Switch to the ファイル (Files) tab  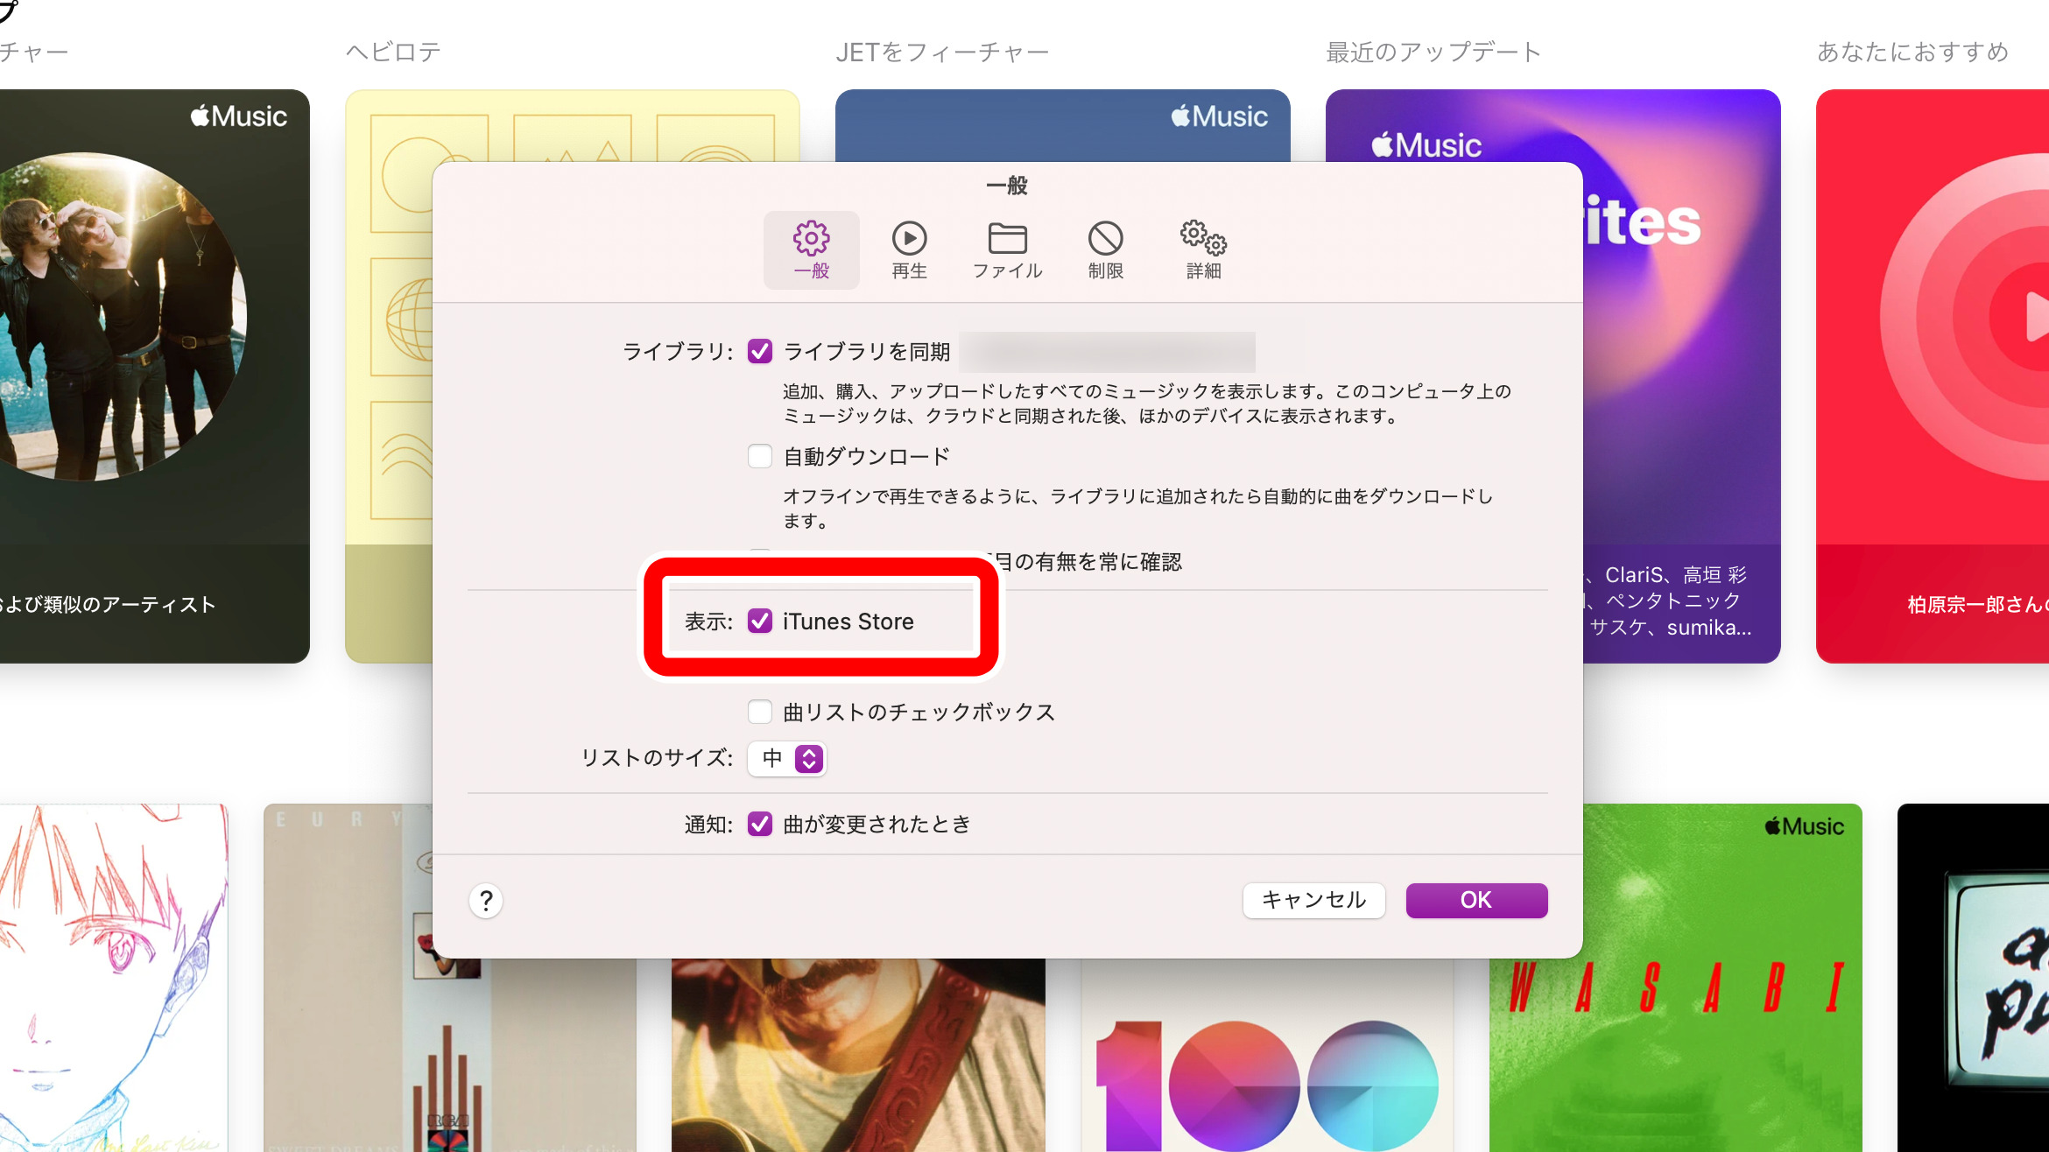click(1007, 249)
